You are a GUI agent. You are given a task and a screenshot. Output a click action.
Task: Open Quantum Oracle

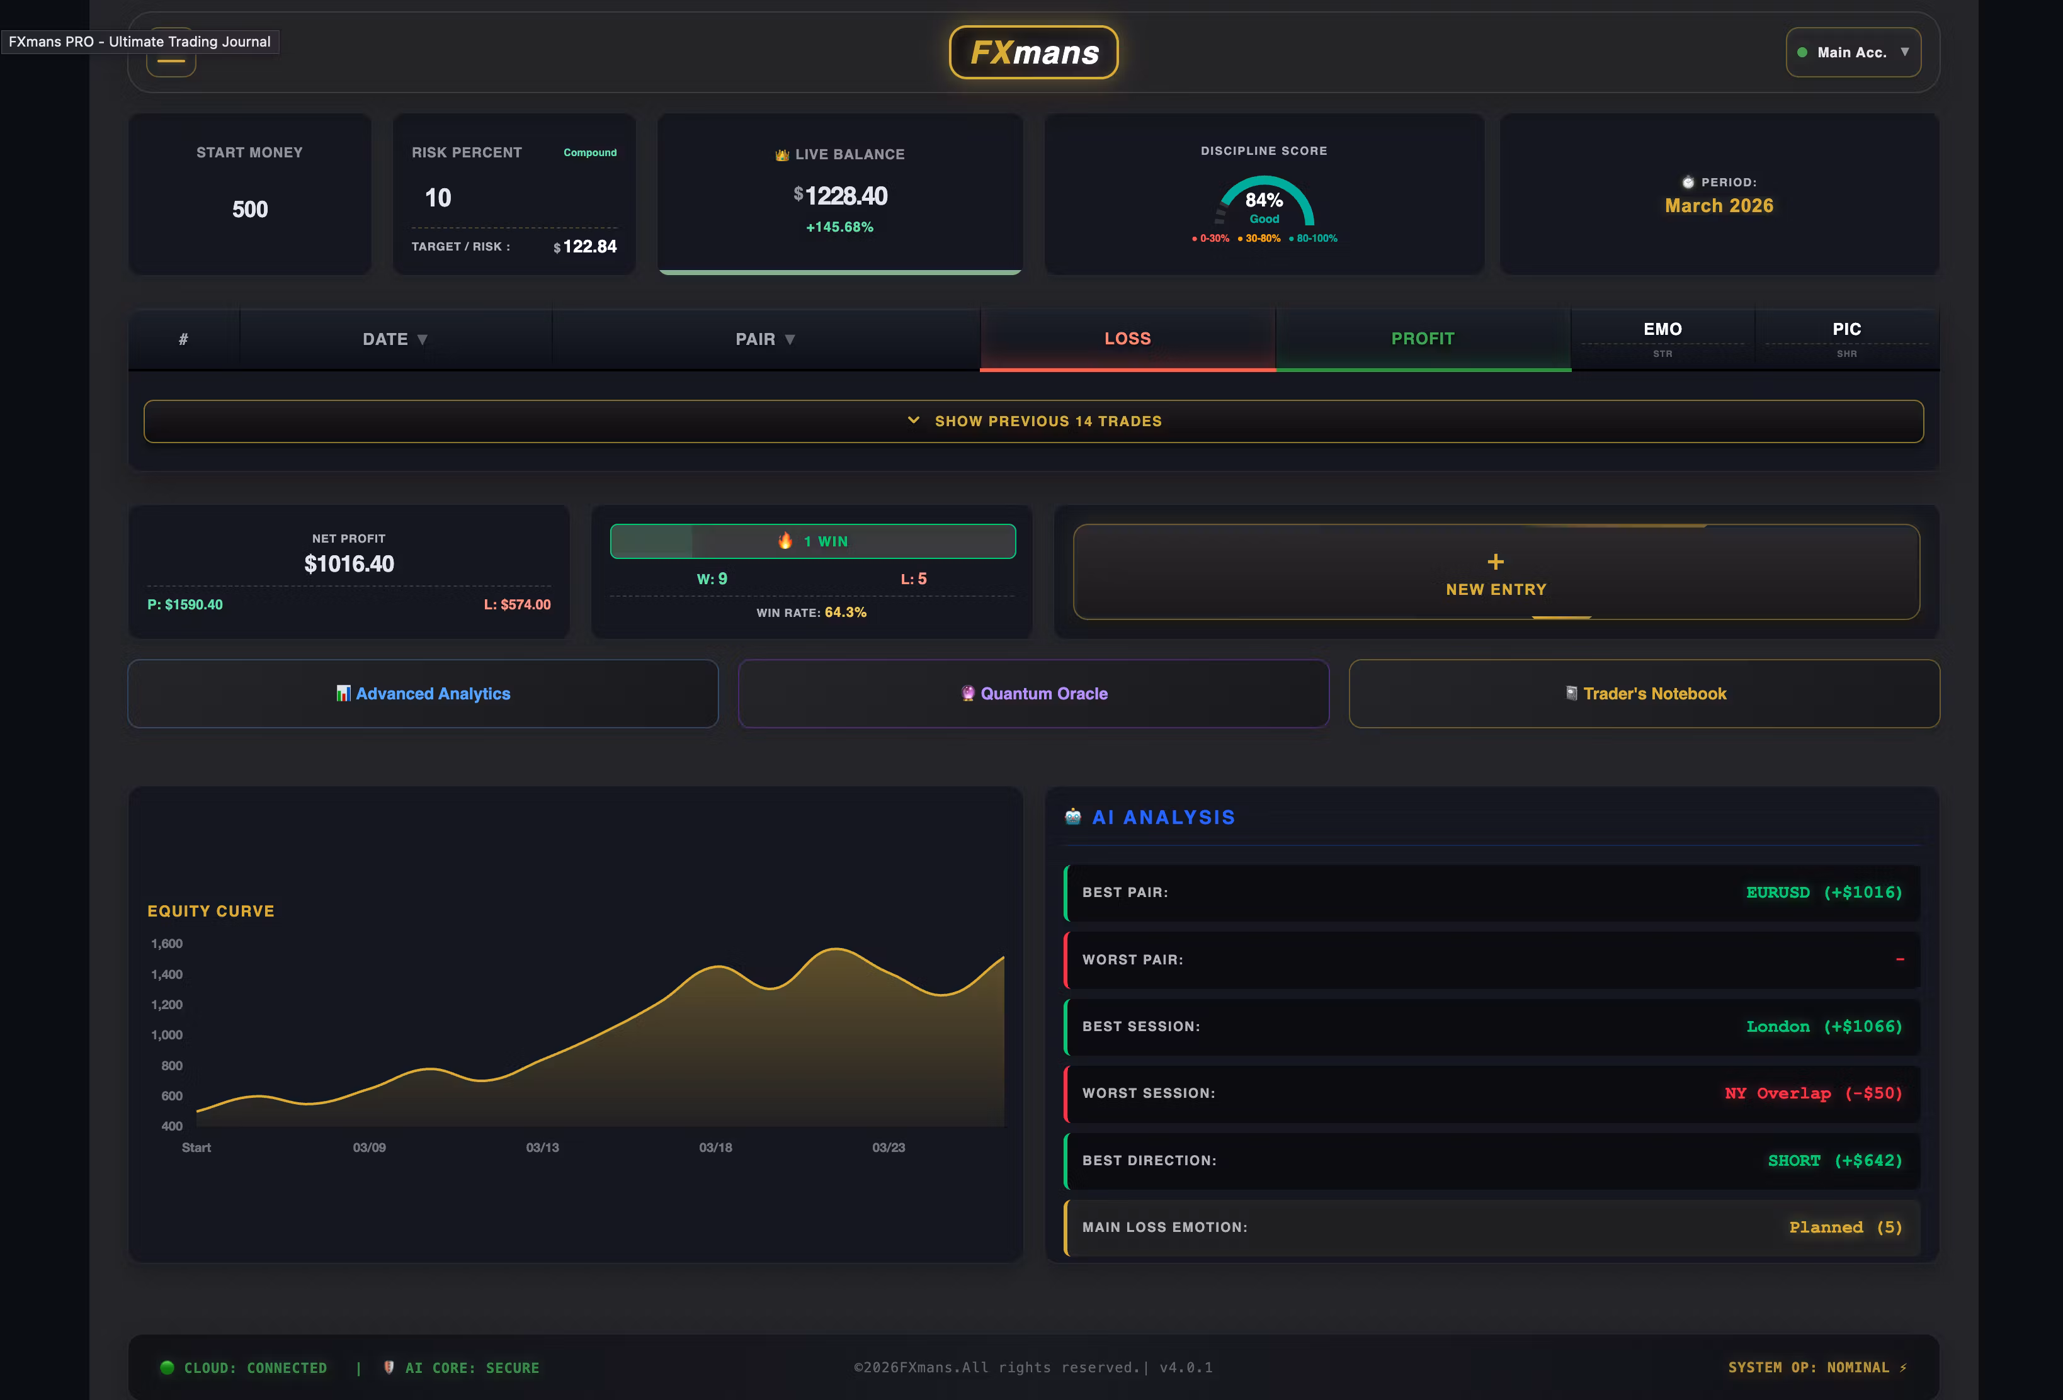(x=1043, y=693)
